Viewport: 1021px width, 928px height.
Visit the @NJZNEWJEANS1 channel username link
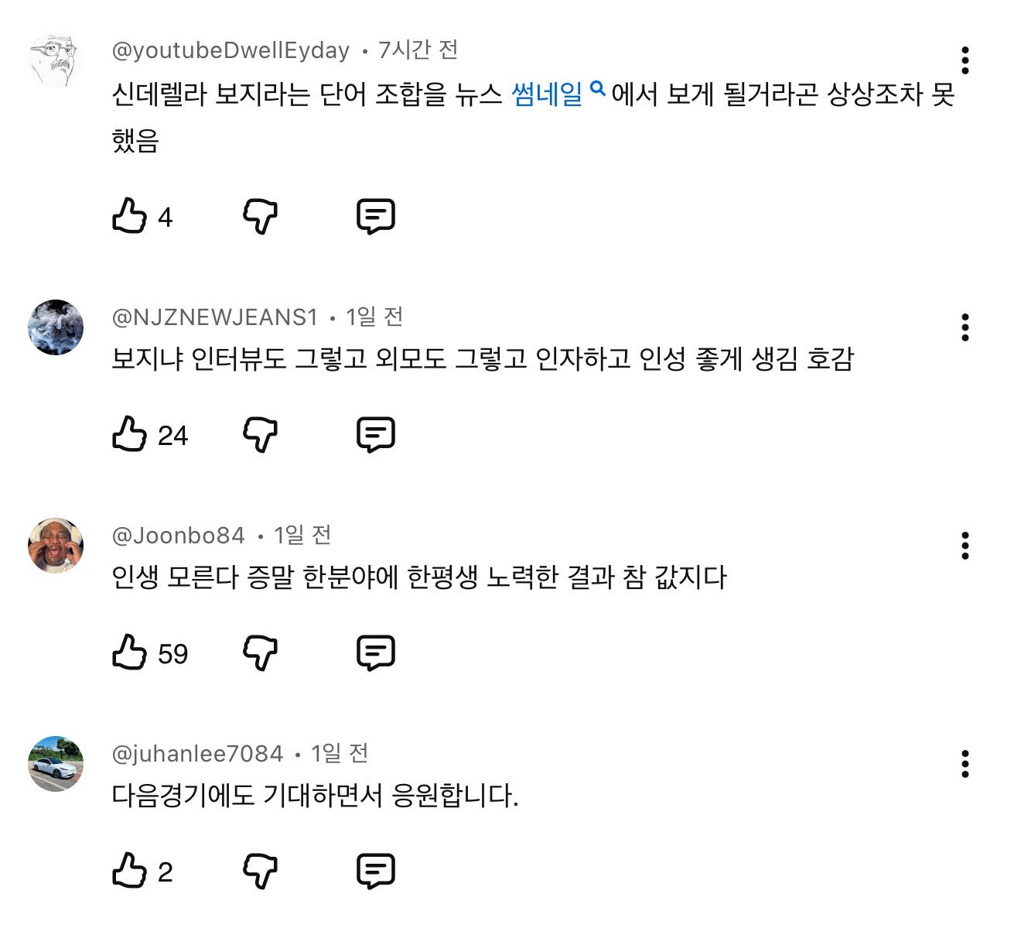(215, 317)
